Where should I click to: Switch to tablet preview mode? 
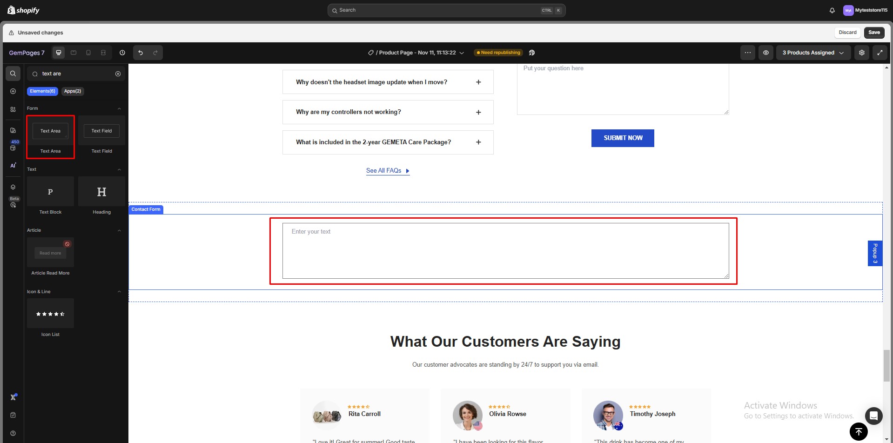pyautogui.click(x=74, y=53)
